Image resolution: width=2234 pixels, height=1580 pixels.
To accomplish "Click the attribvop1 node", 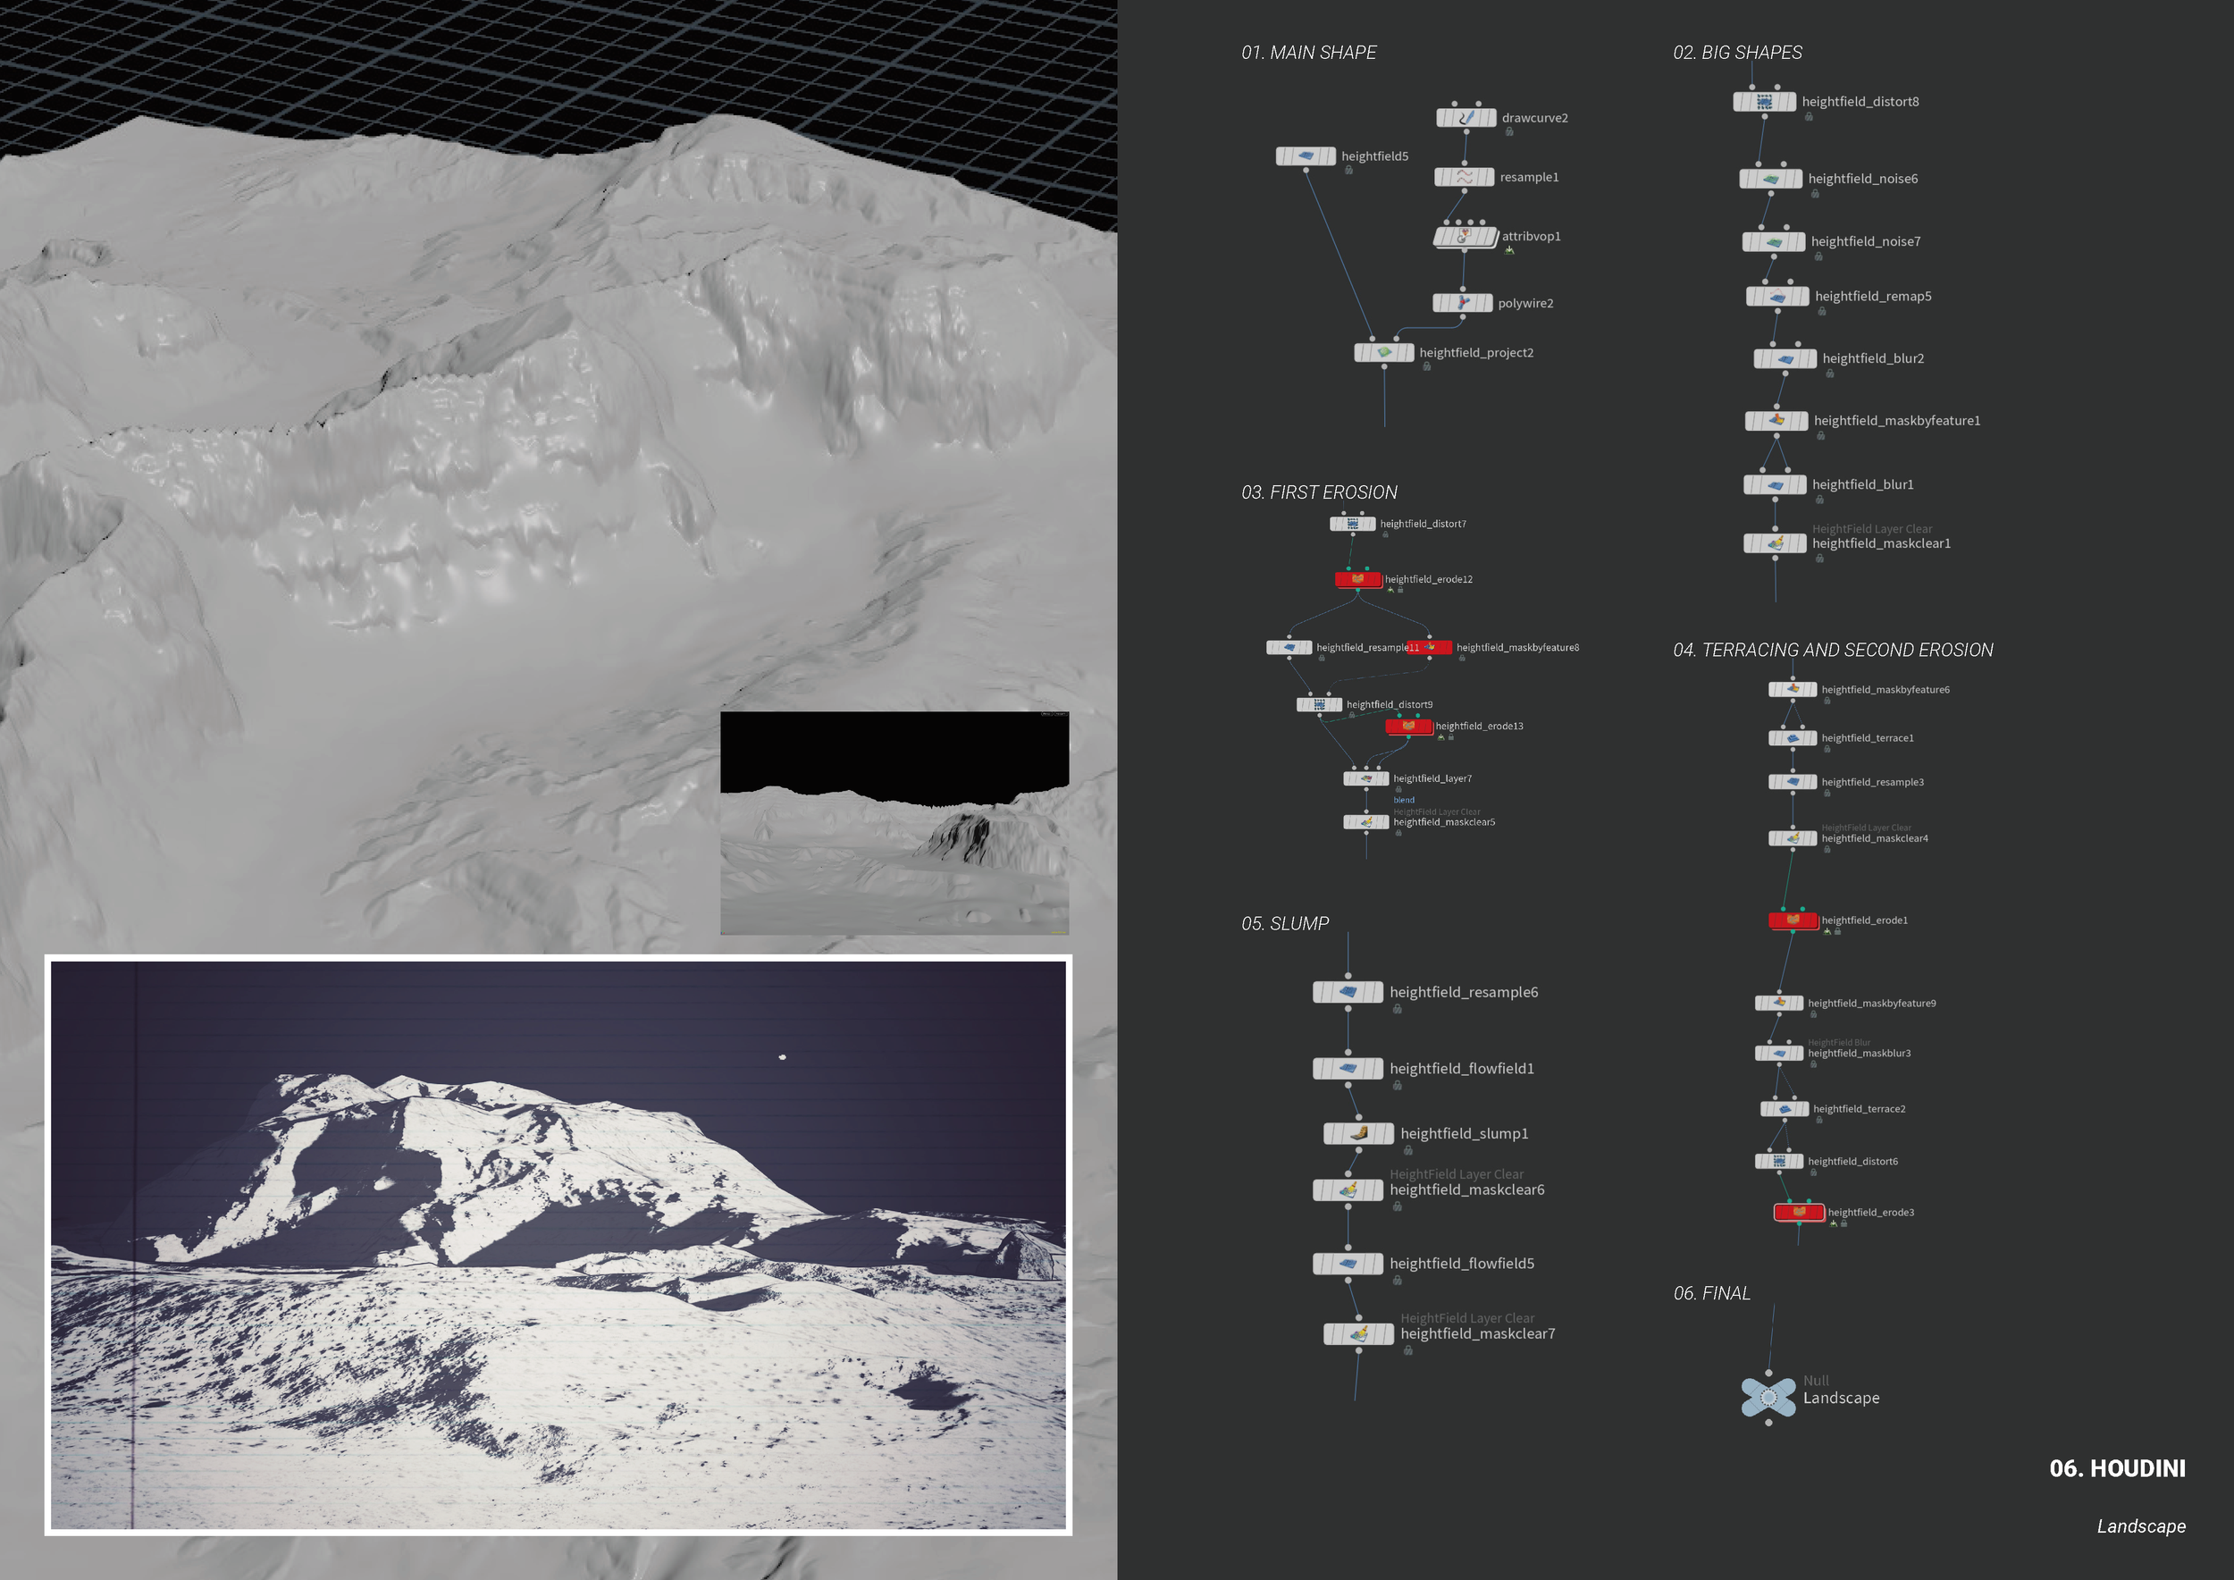I will [x=1465, y=237].
